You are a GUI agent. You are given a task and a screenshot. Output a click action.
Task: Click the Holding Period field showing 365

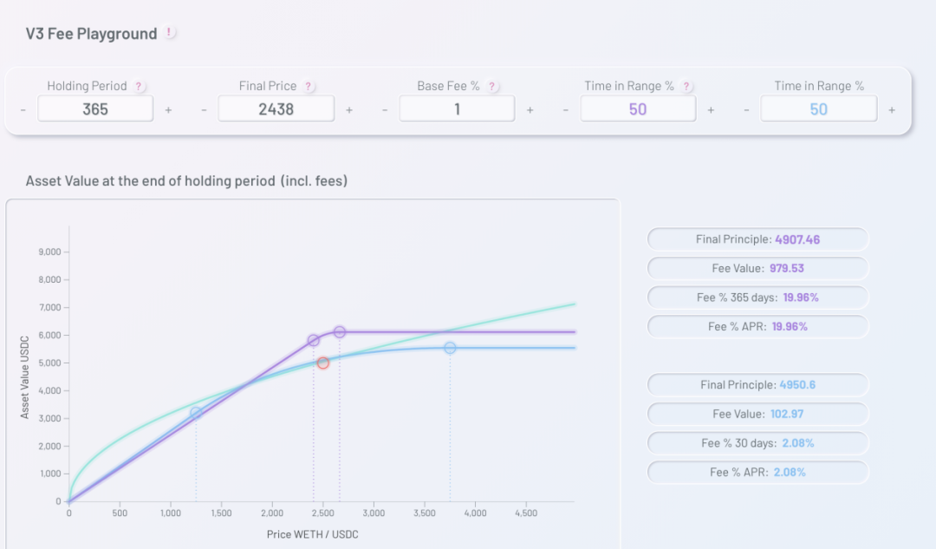pyautogui.click(x=95, y=109)
